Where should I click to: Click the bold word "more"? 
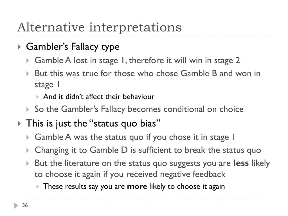tap(137, 186)
